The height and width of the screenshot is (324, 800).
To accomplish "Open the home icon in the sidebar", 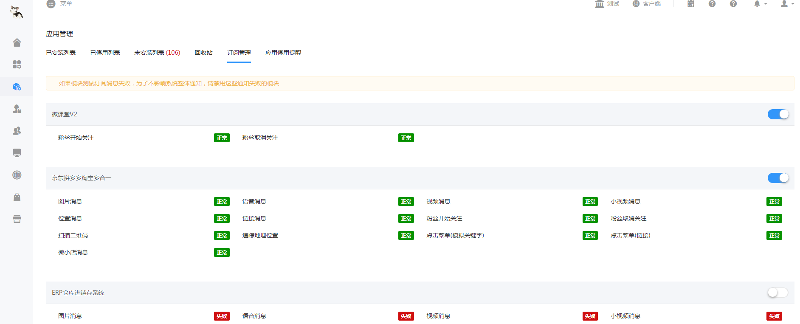I will pyautogui.click(x=17, y=42).
